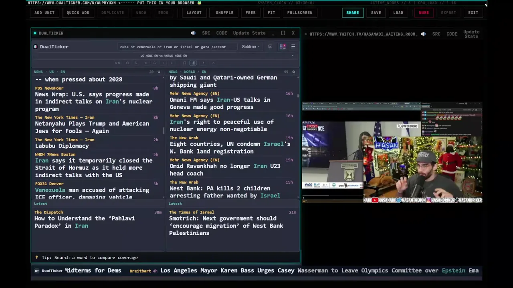Click the EXIT button
The height and width of the screenshot is (288, 513).
(x=473, y=13)
